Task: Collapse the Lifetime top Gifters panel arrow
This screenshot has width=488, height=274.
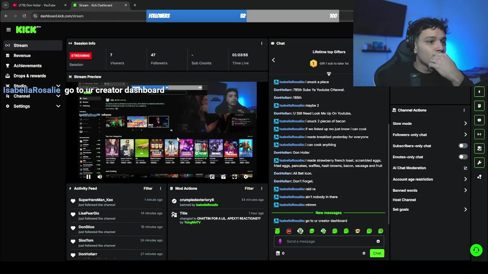Action: (x=329, y=73)
